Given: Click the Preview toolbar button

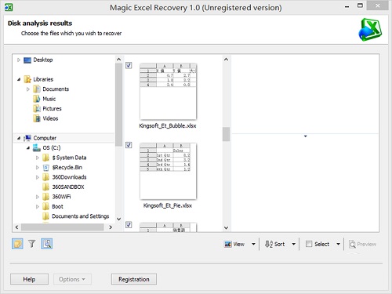Looking at the screenshot, I should 363,244.
